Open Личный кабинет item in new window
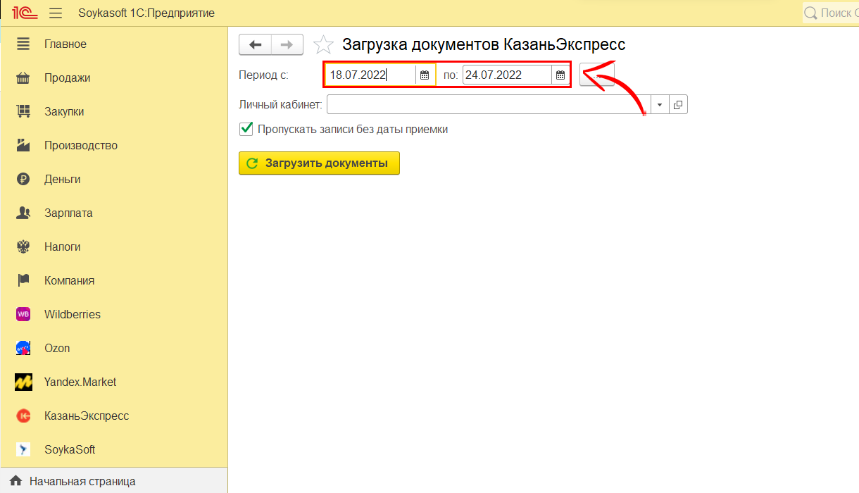The image size is (859, 493). pyautogui.click(x=678, y=104)
